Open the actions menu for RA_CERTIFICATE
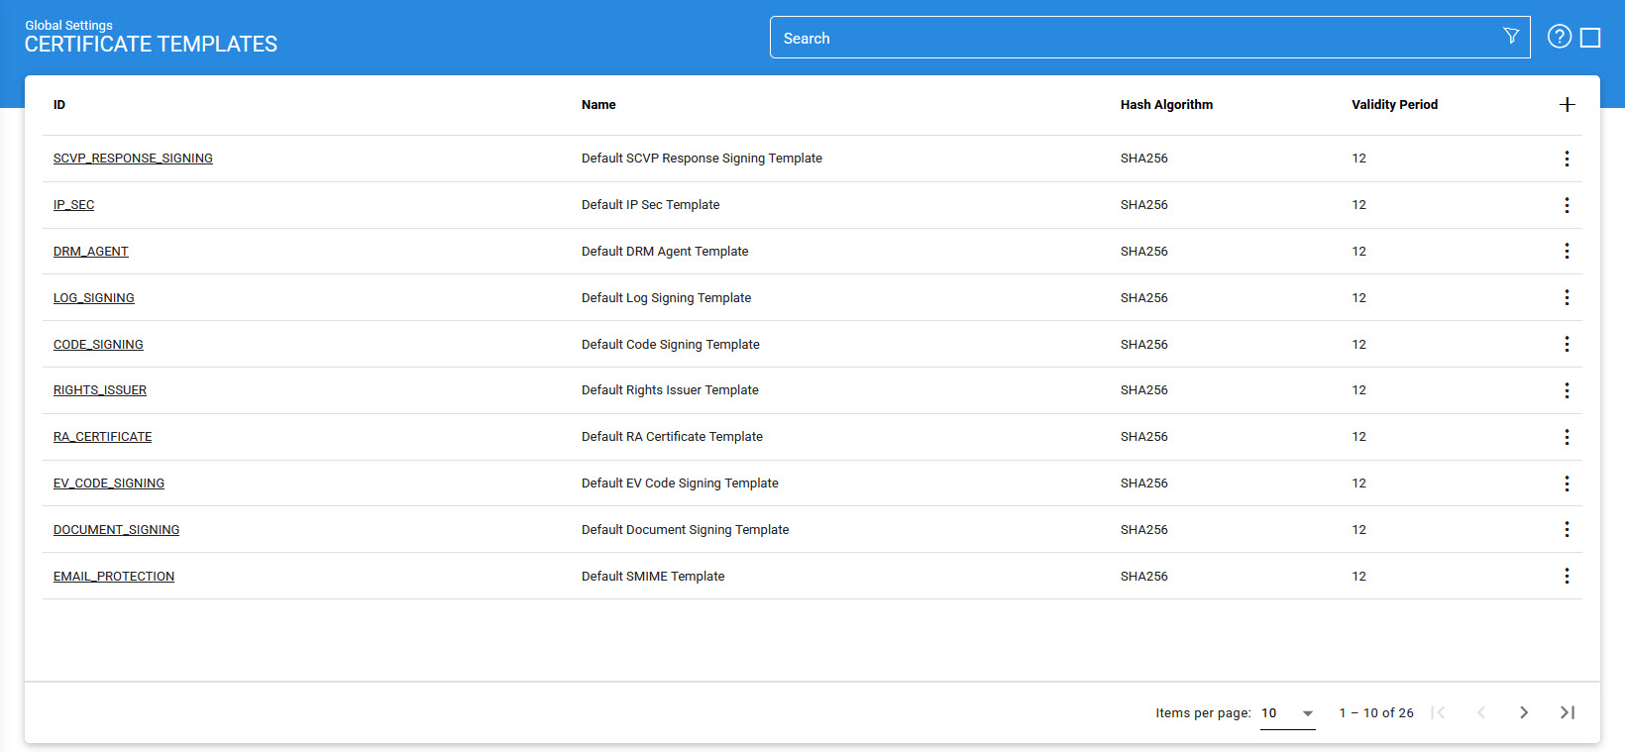Image resolution: width=1625 pixels, height=752 pixels. [x=1567, y=437]
